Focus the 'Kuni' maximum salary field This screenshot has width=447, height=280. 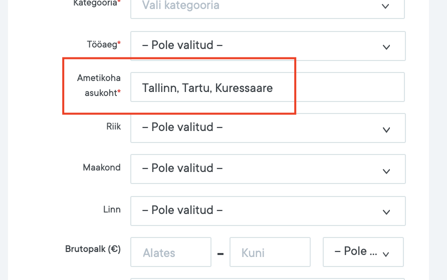click(270, 252)
